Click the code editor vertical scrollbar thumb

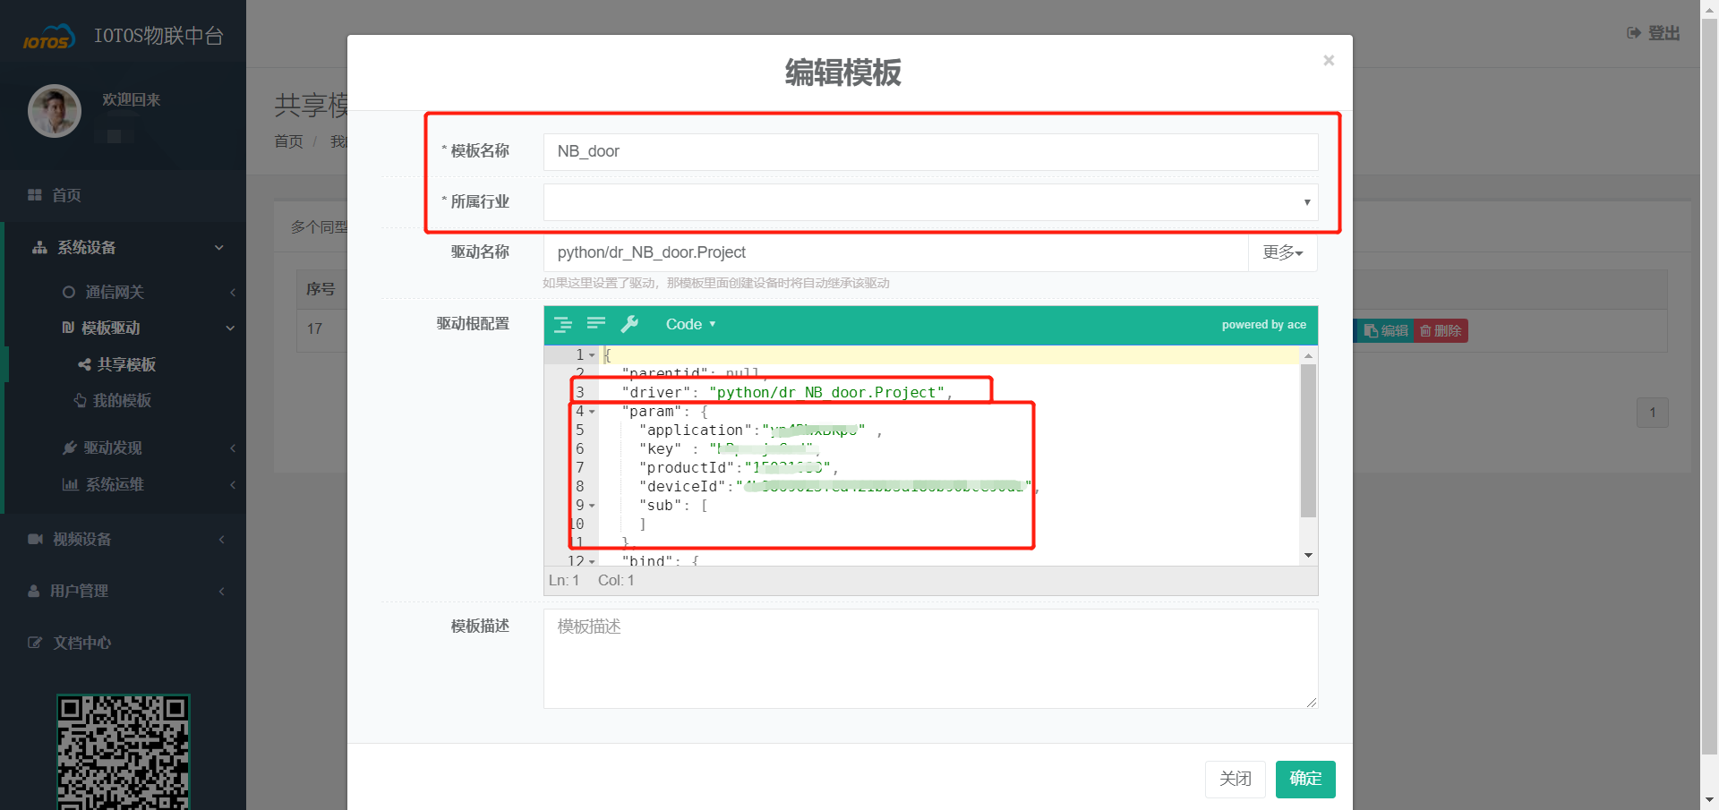(1308, 439)
